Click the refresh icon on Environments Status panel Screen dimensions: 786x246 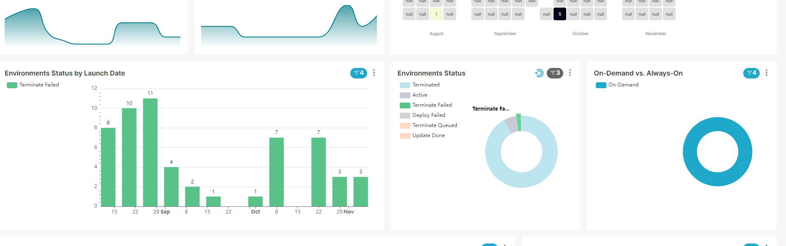[x=539, y=73]
